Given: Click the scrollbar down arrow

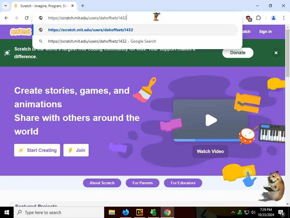Looking at the screenshot, I should point(287,204).
